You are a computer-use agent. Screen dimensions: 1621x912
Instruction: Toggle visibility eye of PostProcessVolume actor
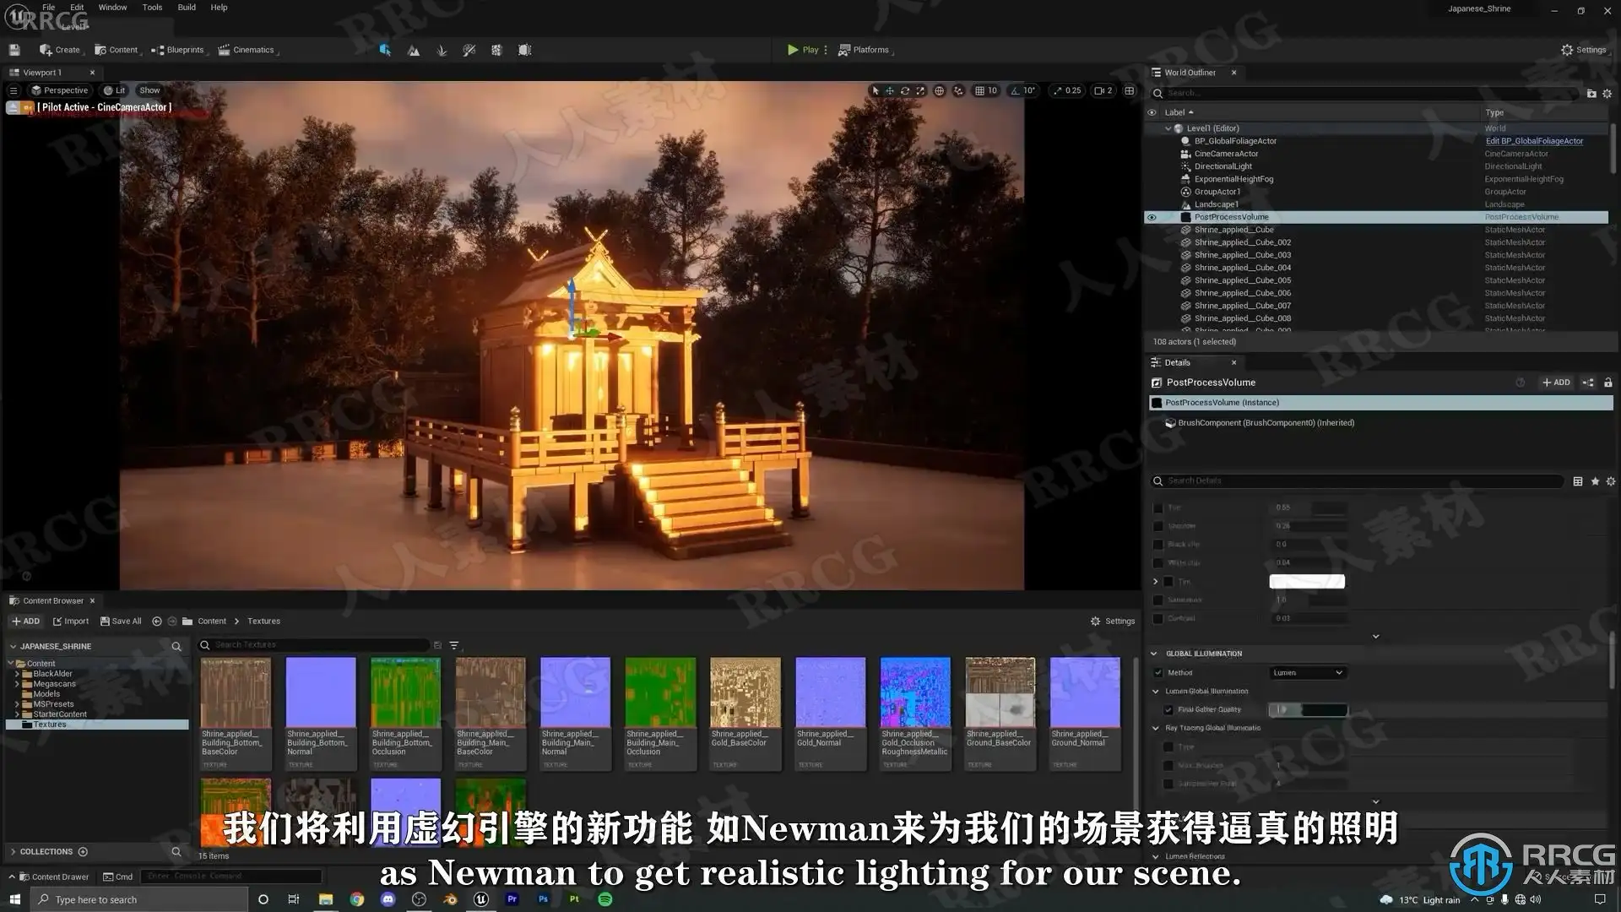coord(1152,217)
